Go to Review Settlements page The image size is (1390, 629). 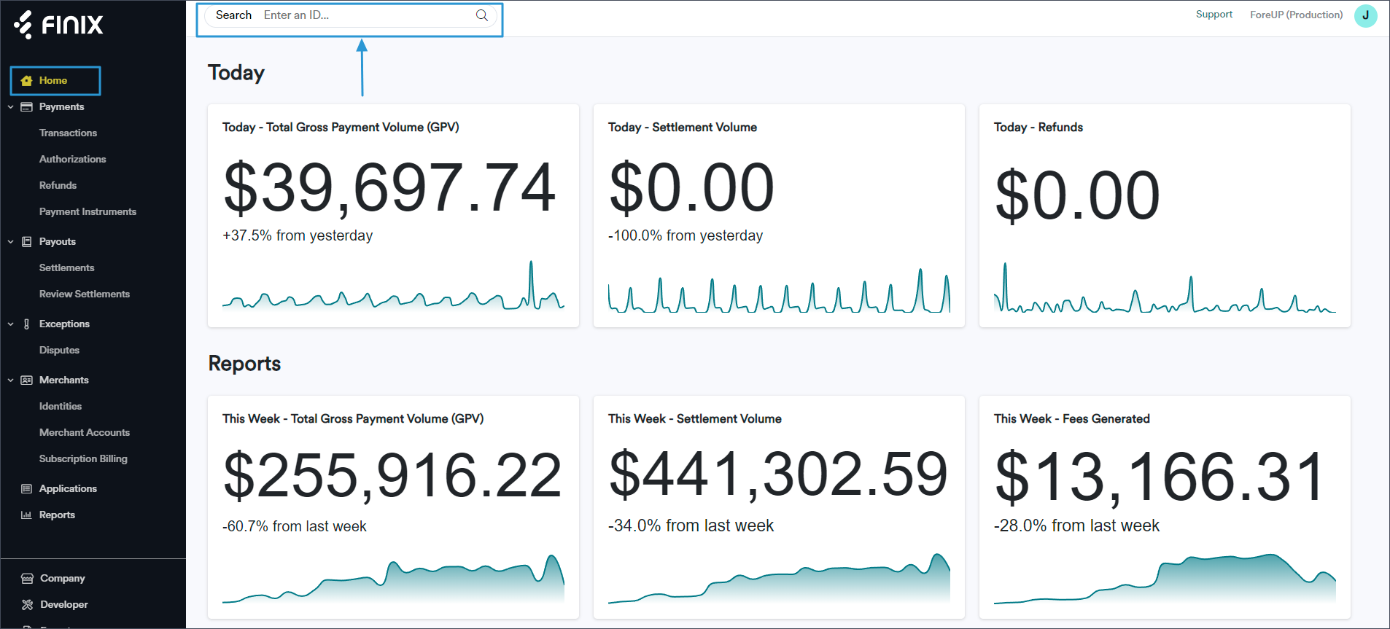[85, 294]
